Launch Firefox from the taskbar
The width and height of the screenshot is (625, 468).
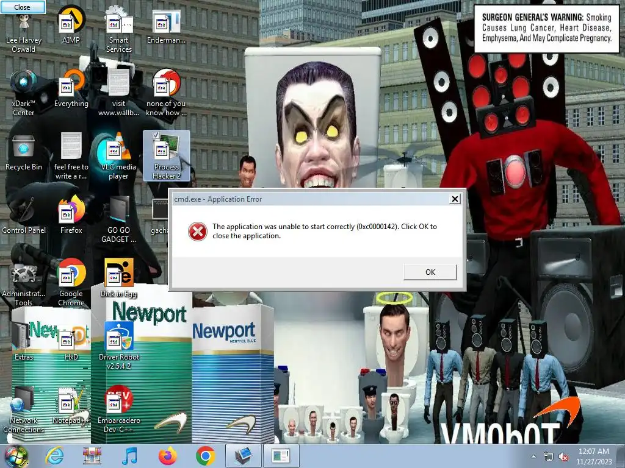pos(167,456)
